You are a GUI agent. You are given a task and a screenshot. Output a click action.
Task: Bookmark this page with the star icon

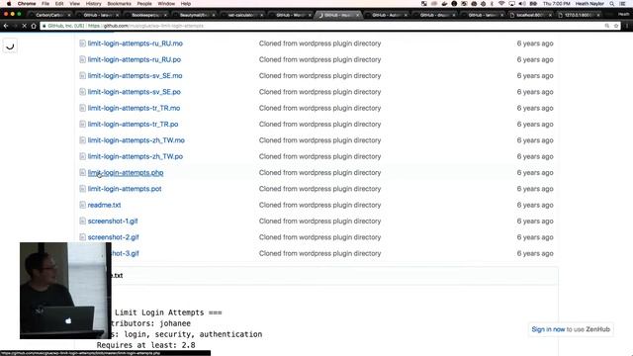click(x=616, y=26)
